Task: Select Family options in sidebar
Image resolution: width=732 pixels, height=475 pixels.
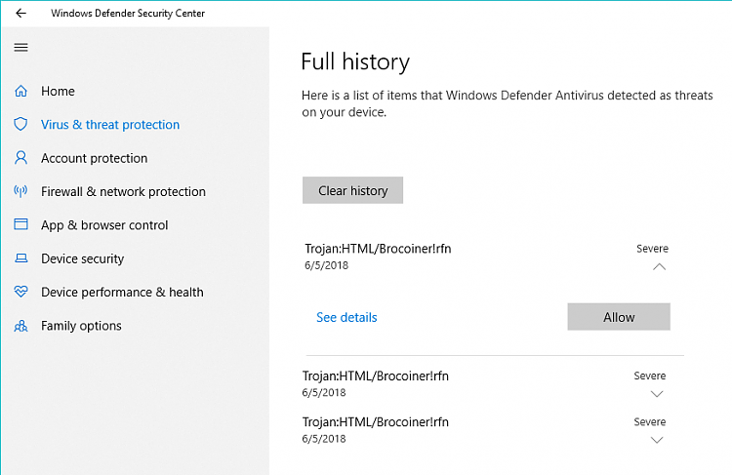Action: click(x=81, y=326)
